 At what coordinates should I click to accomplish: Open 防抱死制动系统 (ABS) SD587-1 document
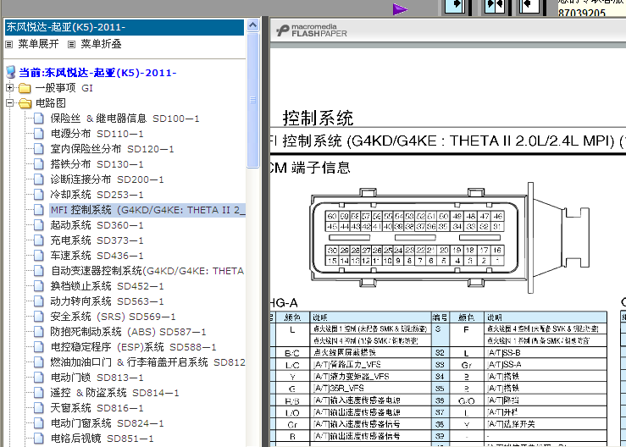(128, 332)
